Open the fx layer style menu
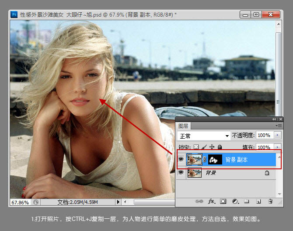 point(211,202)
